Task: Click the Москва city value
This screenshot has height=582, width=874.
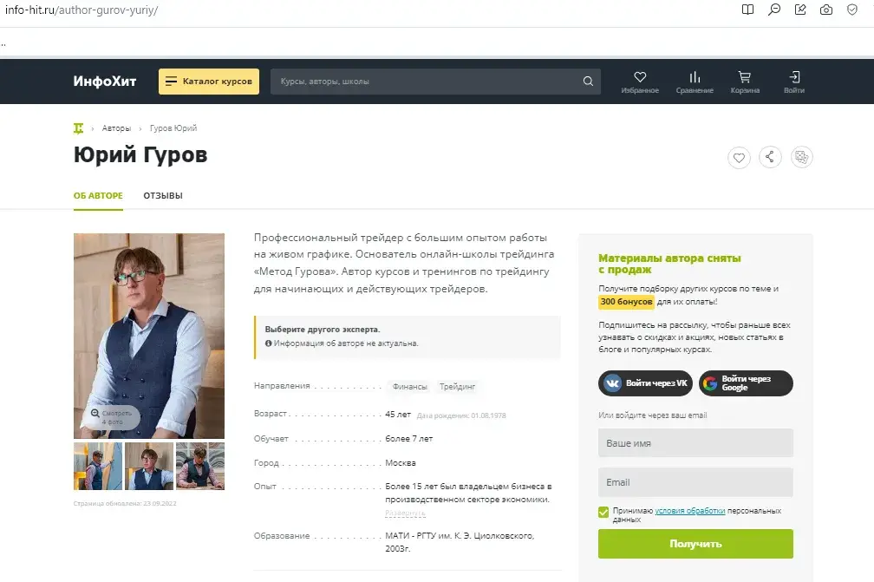Action: 401,462
